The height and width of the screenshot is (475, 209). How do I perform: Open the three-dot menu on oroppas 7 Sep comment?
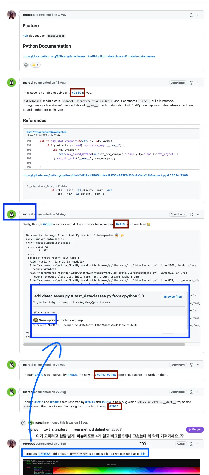198,444
